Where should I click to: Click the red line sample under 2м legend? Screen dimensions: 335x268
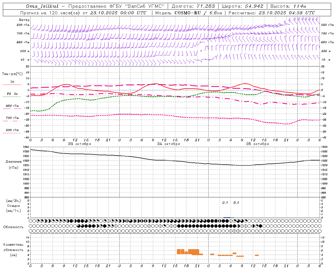[x=12, y=85]
